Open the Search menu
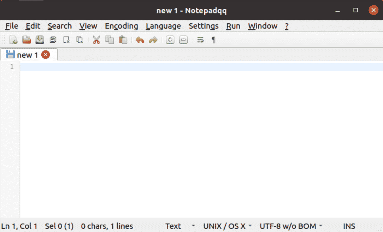This screenshot has height=232, width=383. (60, 26)
